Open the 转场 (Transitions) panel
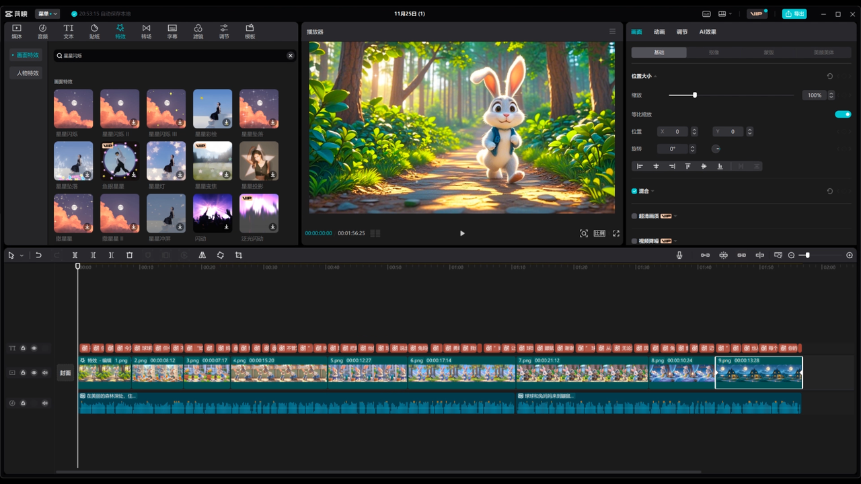This screenshot has width=861, height=484. [146, 31]
